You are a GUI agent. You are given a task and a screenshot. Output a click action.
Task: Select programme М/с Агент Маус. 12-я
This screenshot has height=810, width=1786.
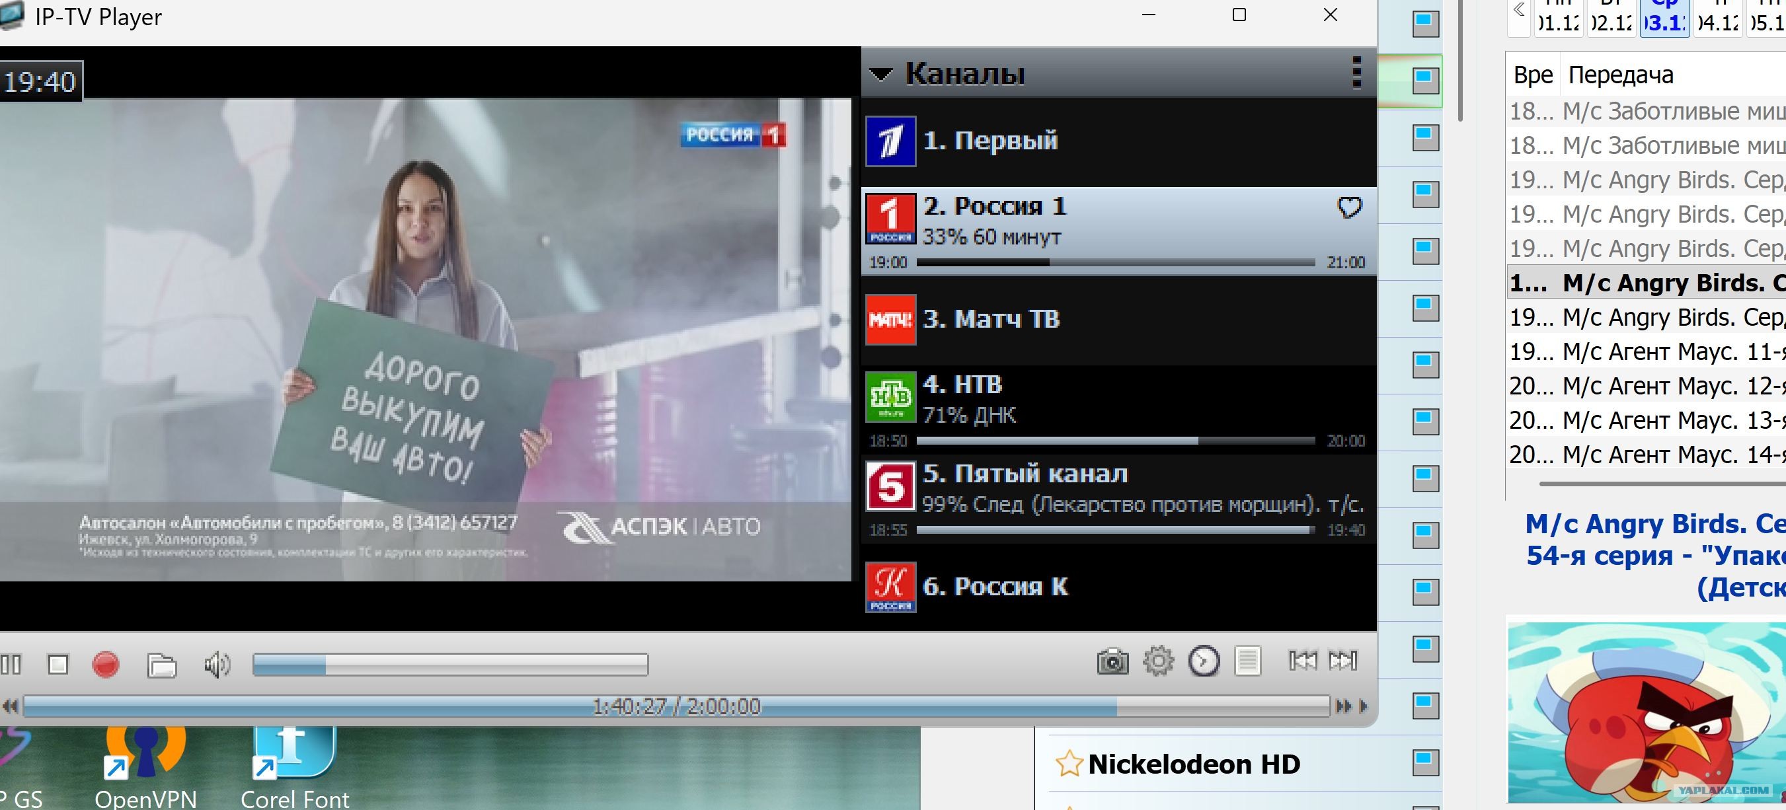tap(1647, 386)
